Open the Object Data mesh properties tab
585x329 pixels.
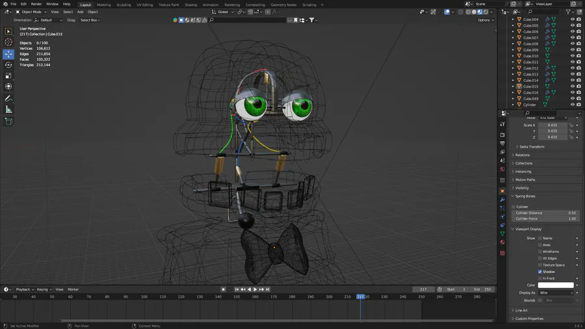[502, 234]
